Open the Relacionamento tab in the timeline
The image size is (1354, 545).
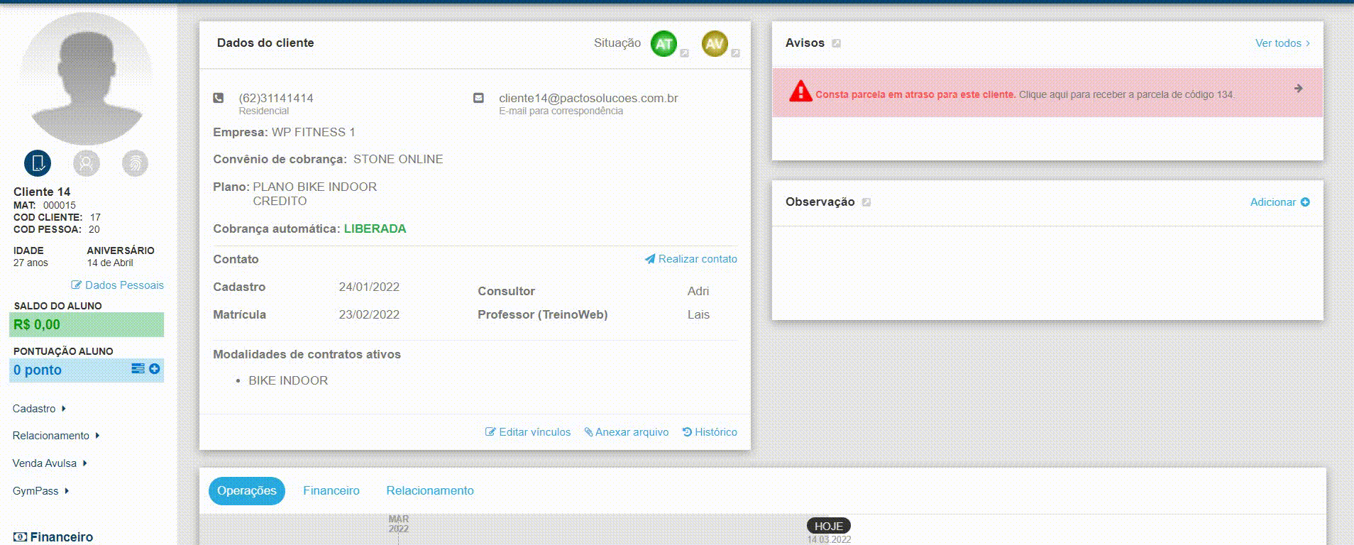click(430, 491)
